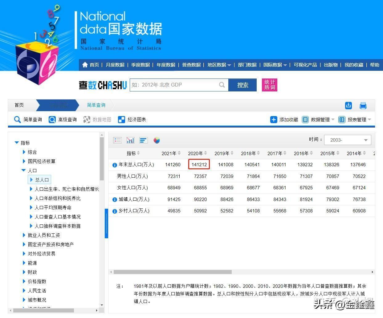The width and height of the screenshot is (383, 318).
Task: Go to 季度数据 menu item
Action: click(141, 65)
